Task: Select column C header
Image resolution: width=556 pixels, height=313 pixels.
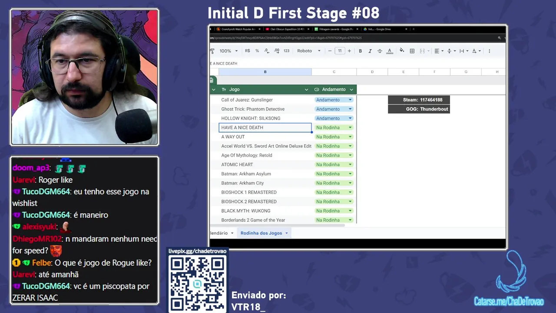Action: tap(334, 72)
